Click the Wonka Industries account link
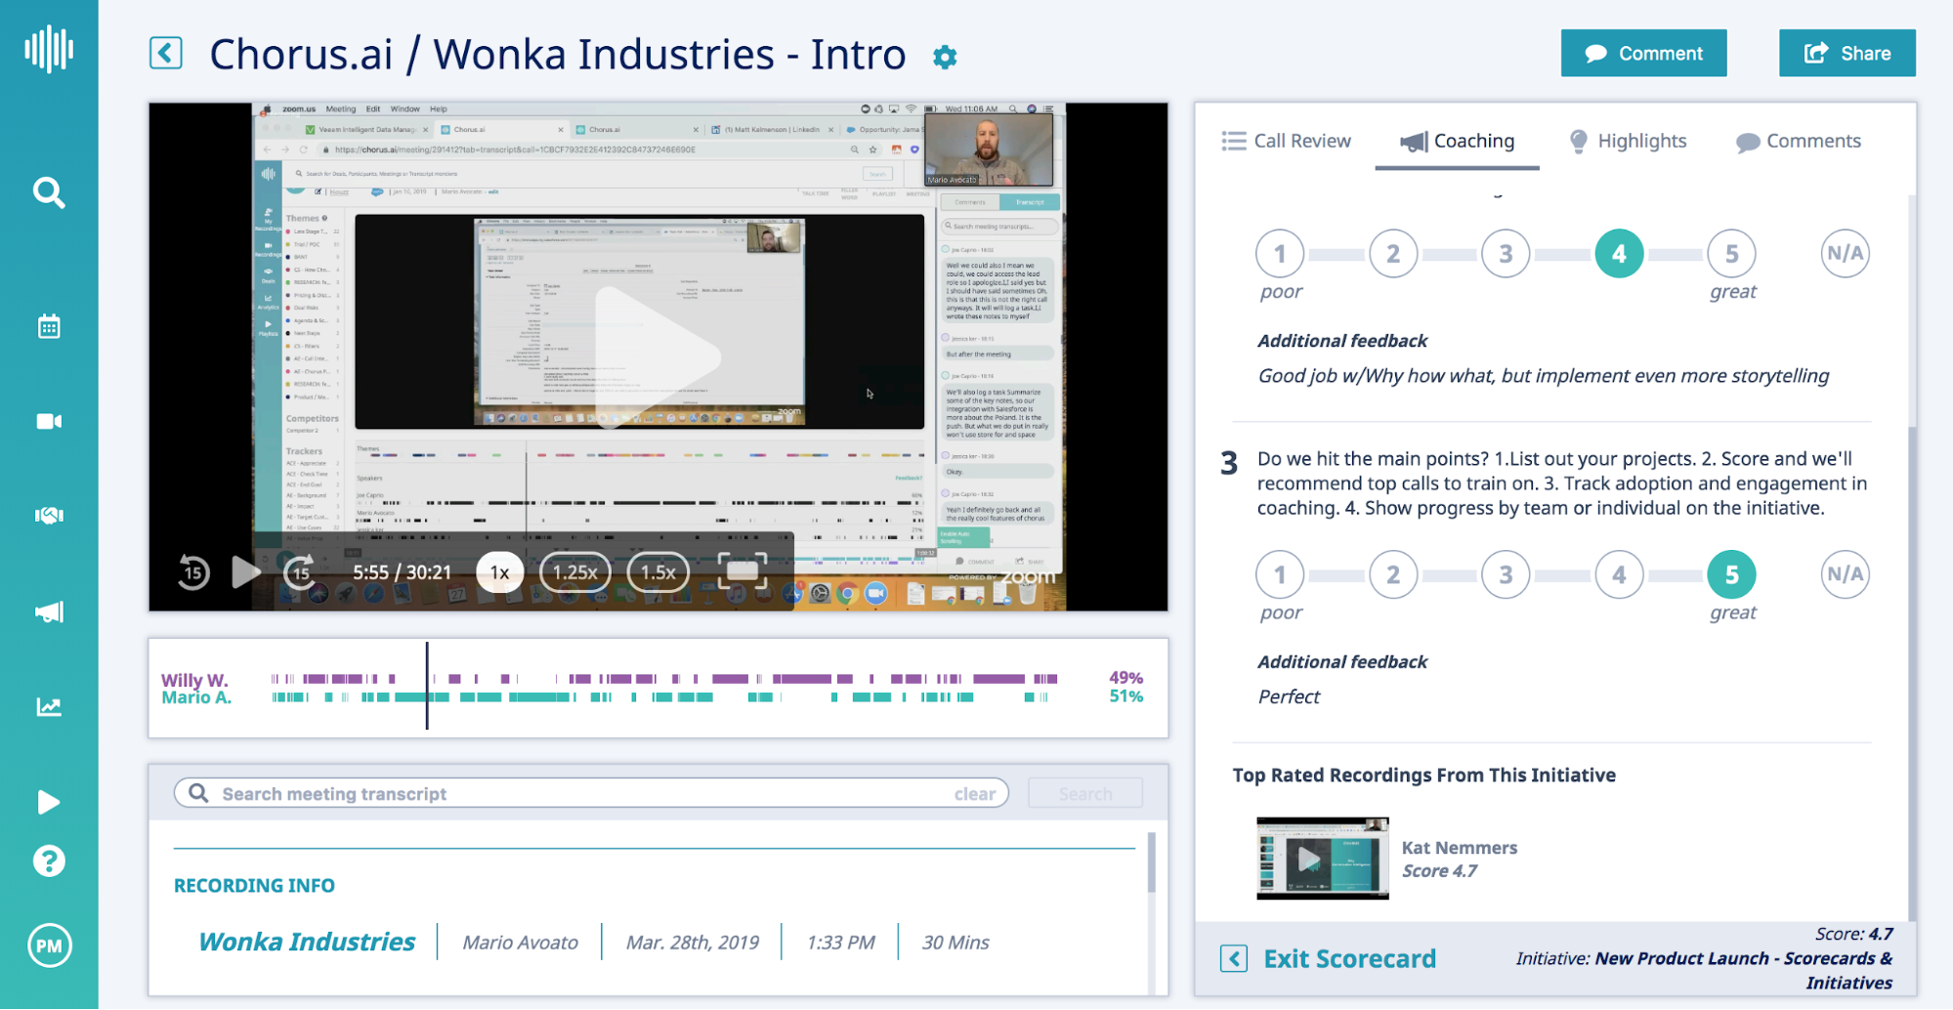The height and width of the screenshot is (1010, 1953). tap(307, 942)
